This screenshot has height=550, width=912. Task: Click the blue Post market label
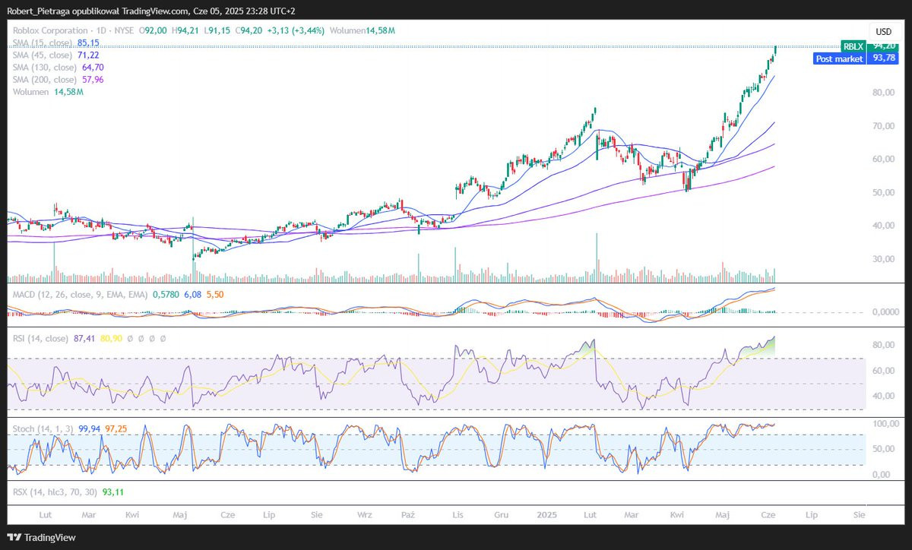[x=839, y=58]
